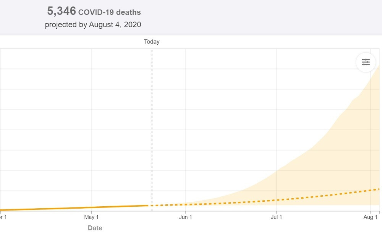Click the solid orange observed deaths line
The width and height of the screenshot is (382, 238).
point(76,208)
